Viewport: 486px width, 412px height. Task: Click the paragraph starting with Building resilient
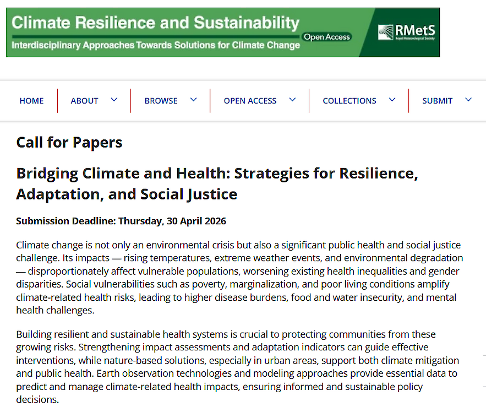pos(237,367)
